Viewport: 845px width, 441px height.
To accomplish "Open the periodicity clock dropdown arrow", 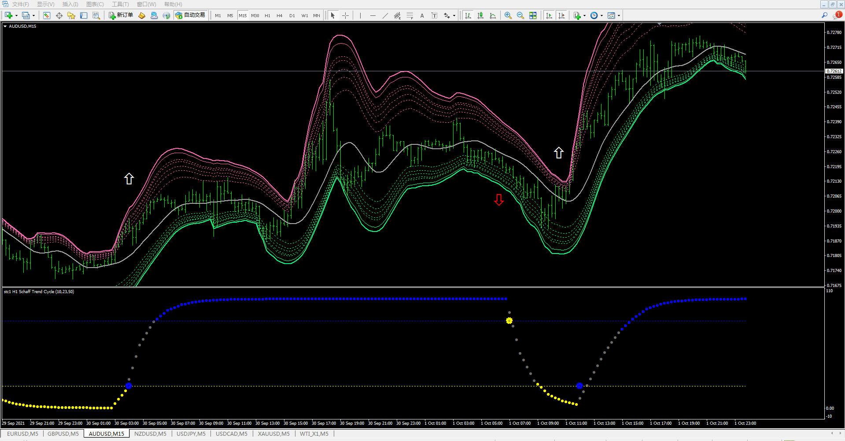I will (601, 16).
